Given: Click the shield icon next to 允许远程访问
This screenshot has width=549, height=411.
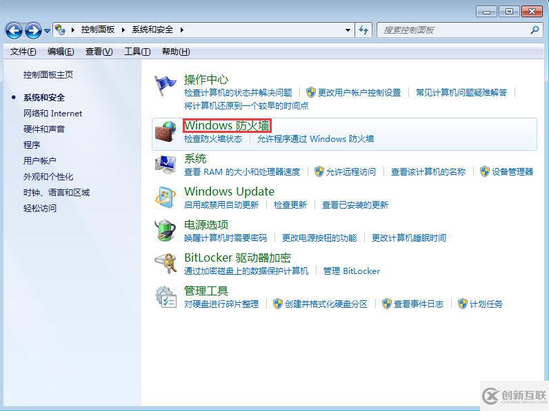Looking at the screenshot, I should [319, 171].
